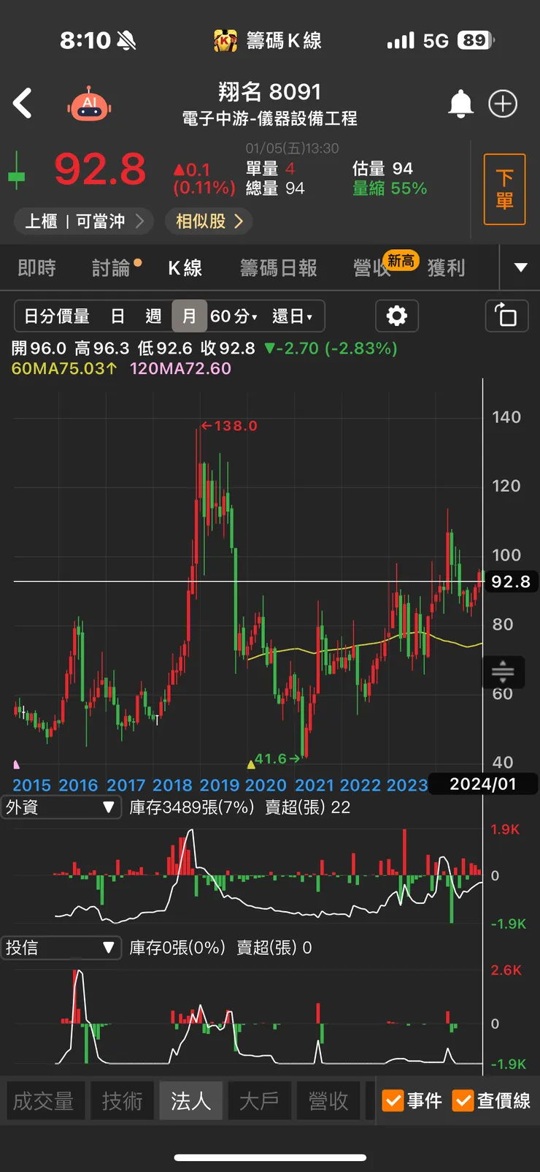This screenshot has height=1172, width=540.
Task: Tap the 138.0 high price label
Action: [229, 425]
